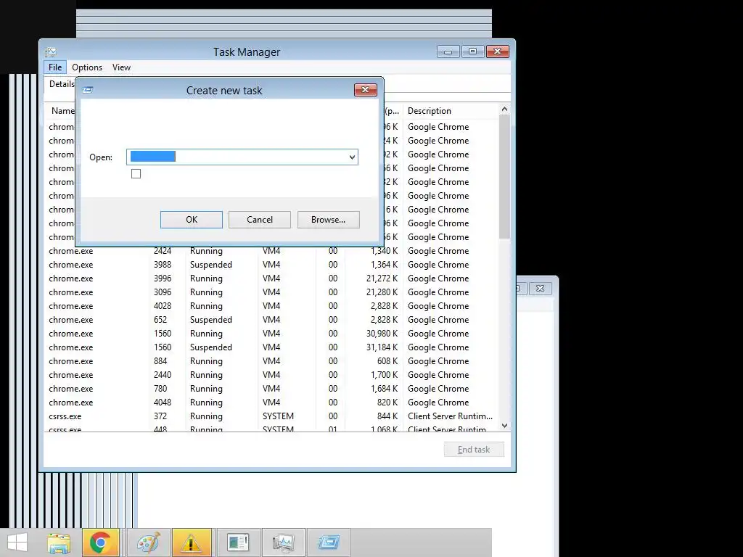Click the 1,340 K memory cell
Screen dimensions: 743x557
point(385,251)
